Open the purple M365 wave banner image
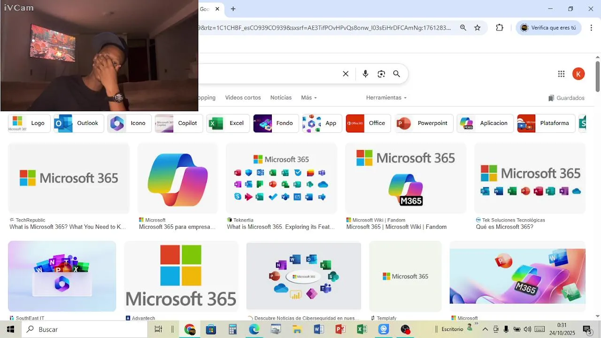 coord(517,276)
